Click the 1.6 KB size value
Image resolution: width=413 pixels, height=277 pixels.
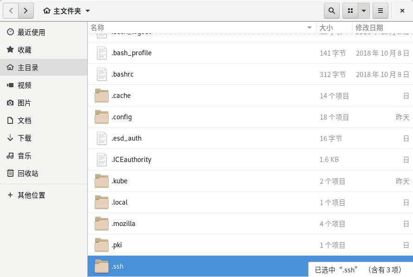[329, 160]
